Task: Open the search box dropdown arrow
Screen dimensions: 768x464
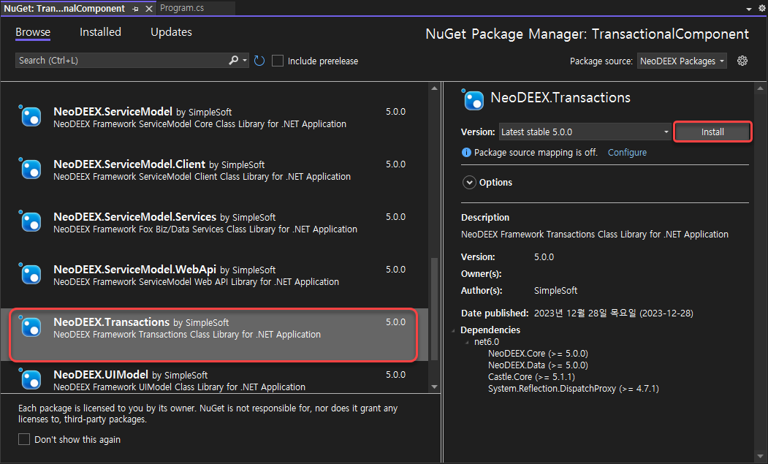Action: coord(245,60)
